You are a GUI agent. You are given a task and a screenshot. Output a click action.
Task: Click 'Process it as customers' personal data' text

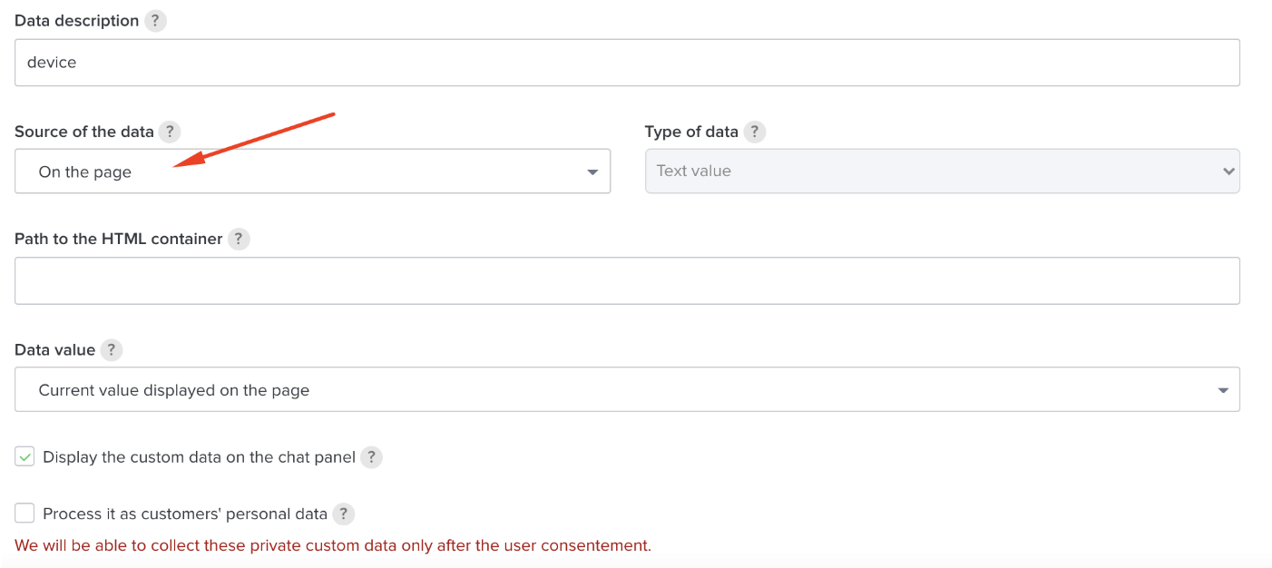coord(185,514)
